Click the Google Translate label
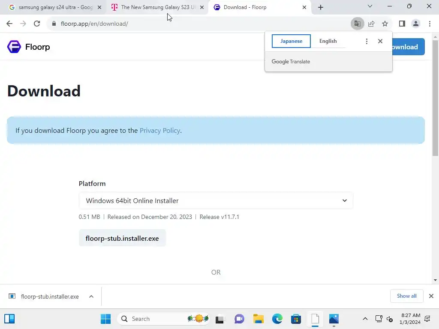The image size is (439, 329). [291, 62]
